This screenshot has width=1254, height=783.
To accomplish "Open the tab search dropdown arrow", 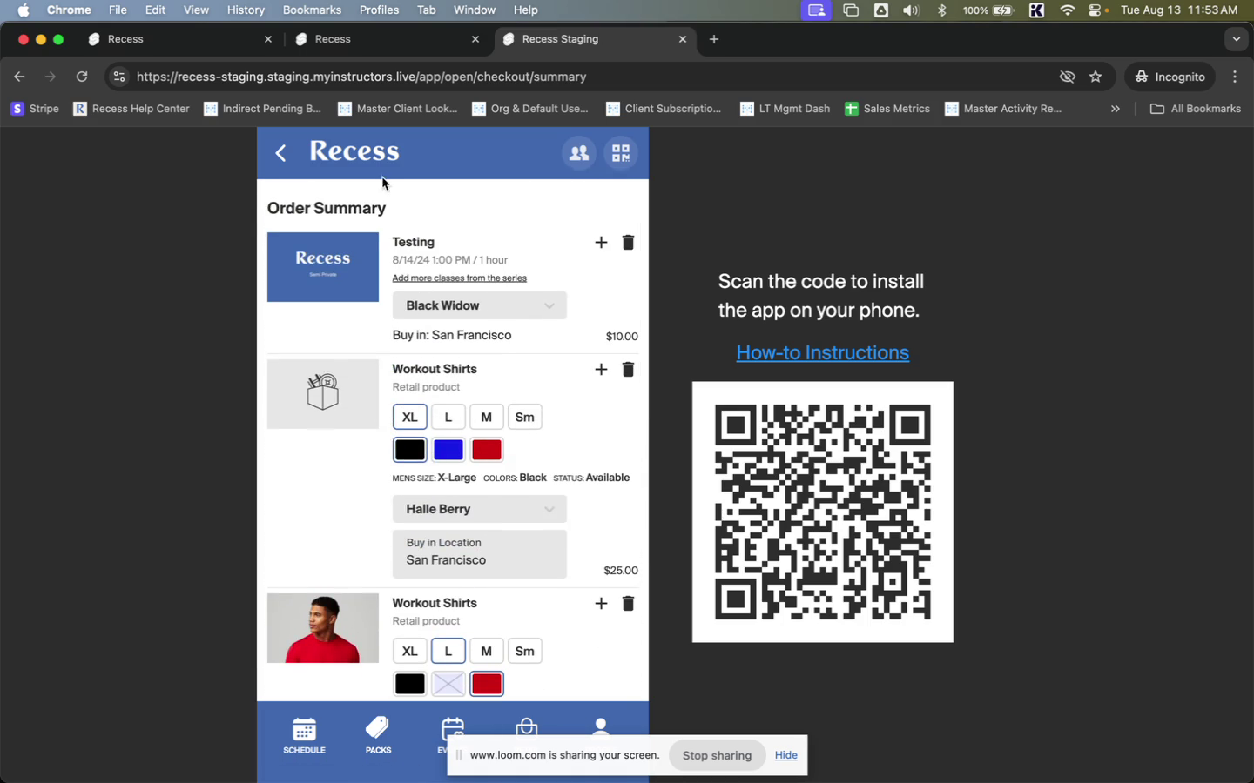I will [1236, 39].
